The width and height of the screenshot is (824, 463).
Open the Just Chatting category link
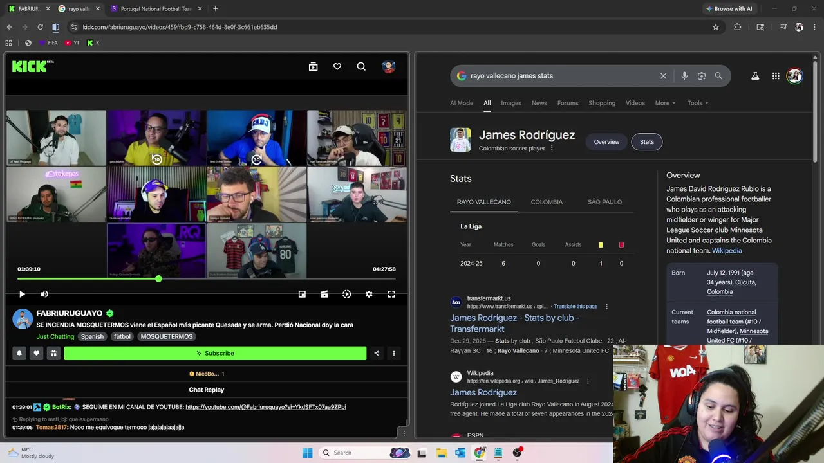click(x=55, y=336)
